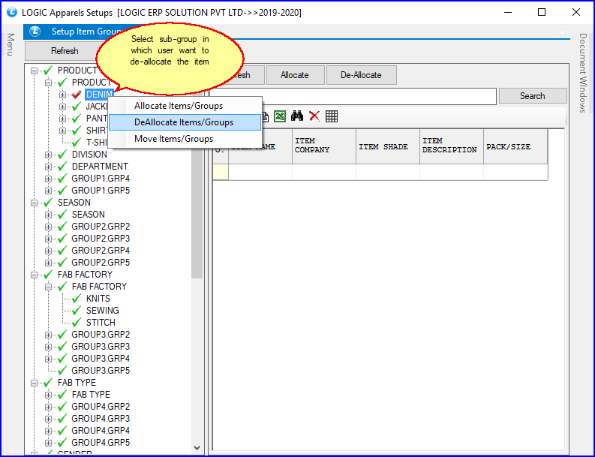Select the child FAB TYPE tree label
This screenshot has height=457, width=595.
(91, 395)
